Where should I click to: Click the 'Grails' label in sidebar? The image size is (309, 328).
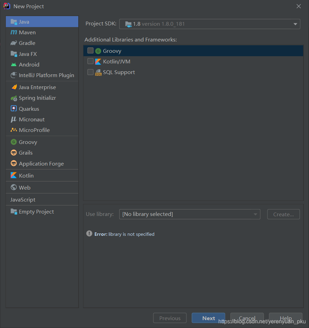(26, 153)
